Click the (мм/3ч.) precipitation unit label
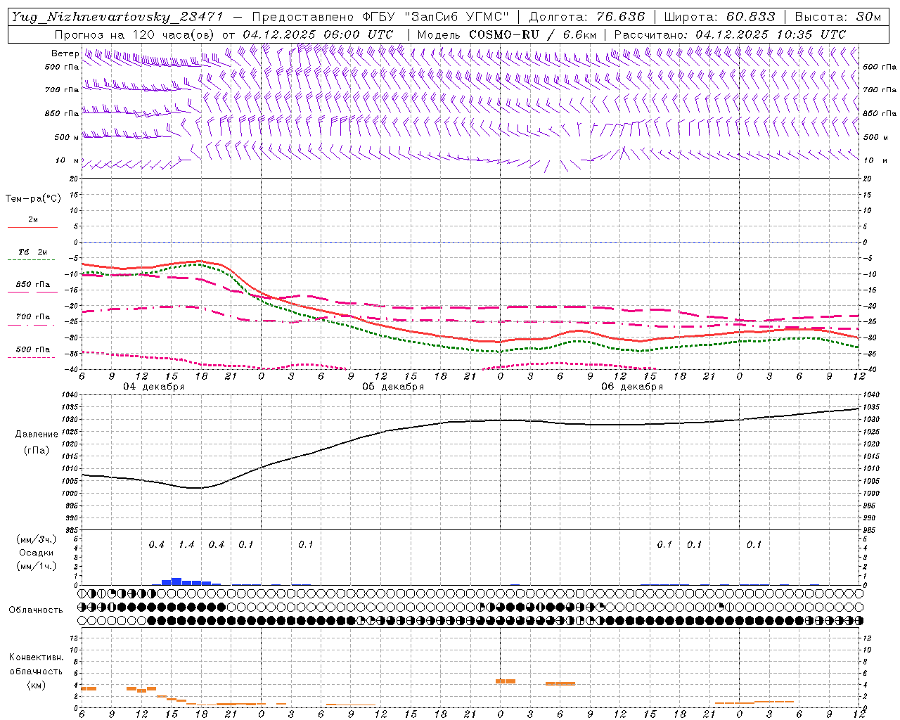 pyautogui.click(x=35, y=539)
